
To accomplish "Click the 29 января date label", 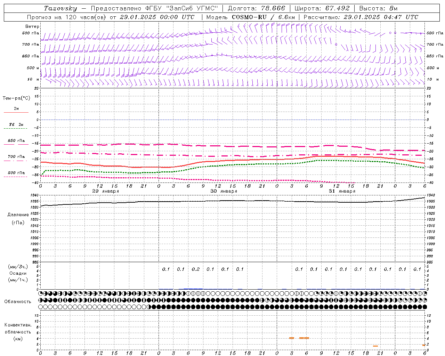I will [x=105, y=191].
